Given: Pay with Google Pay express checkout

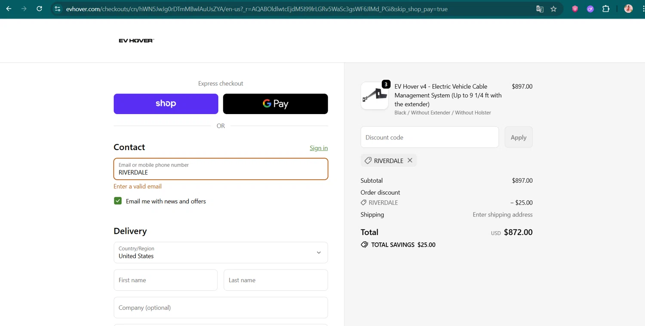Looking at the screenshot, I should pos(275,104).
